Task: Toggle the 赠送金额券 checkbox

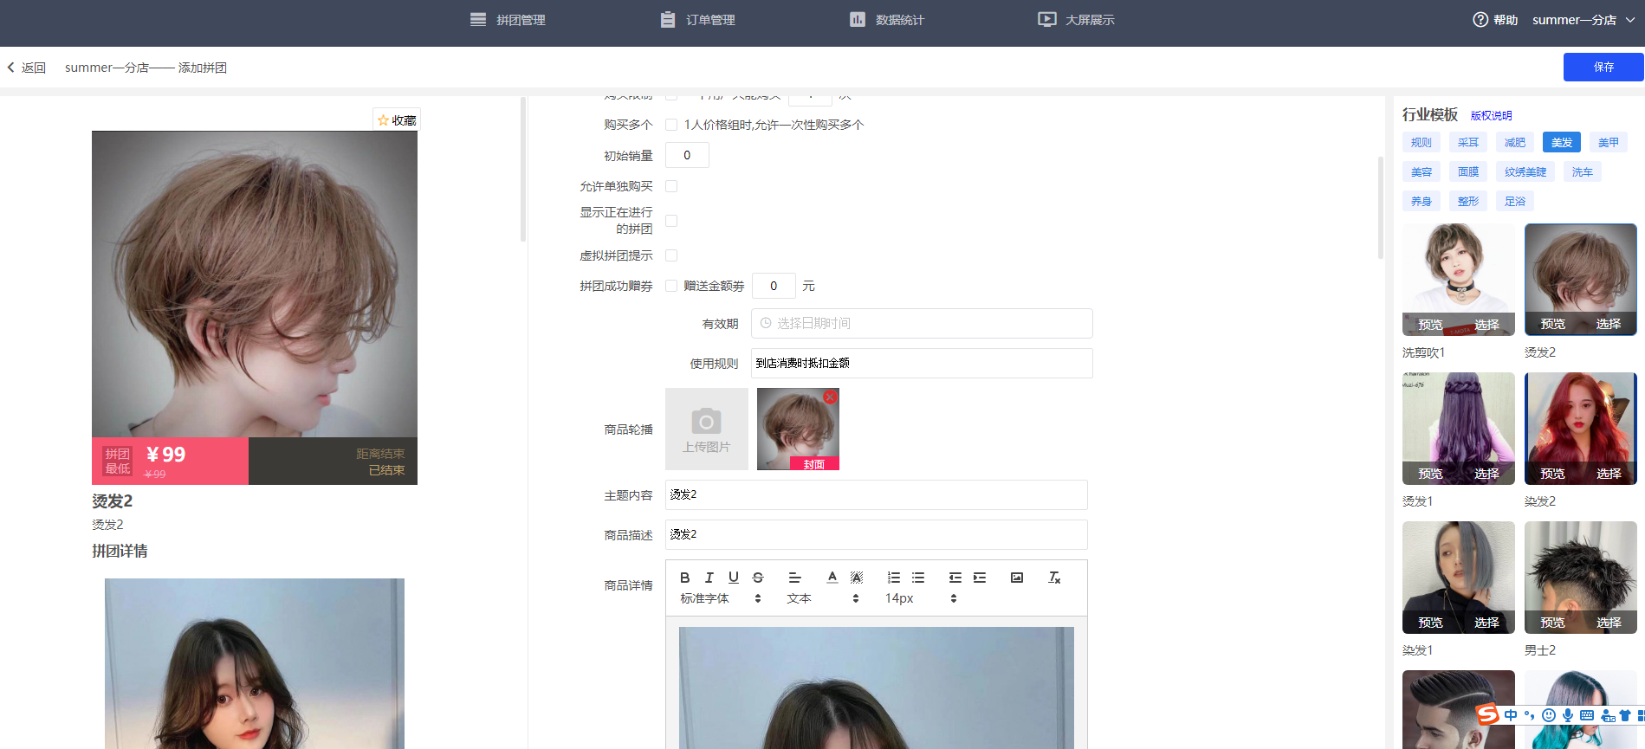Action: click(671, 286)
